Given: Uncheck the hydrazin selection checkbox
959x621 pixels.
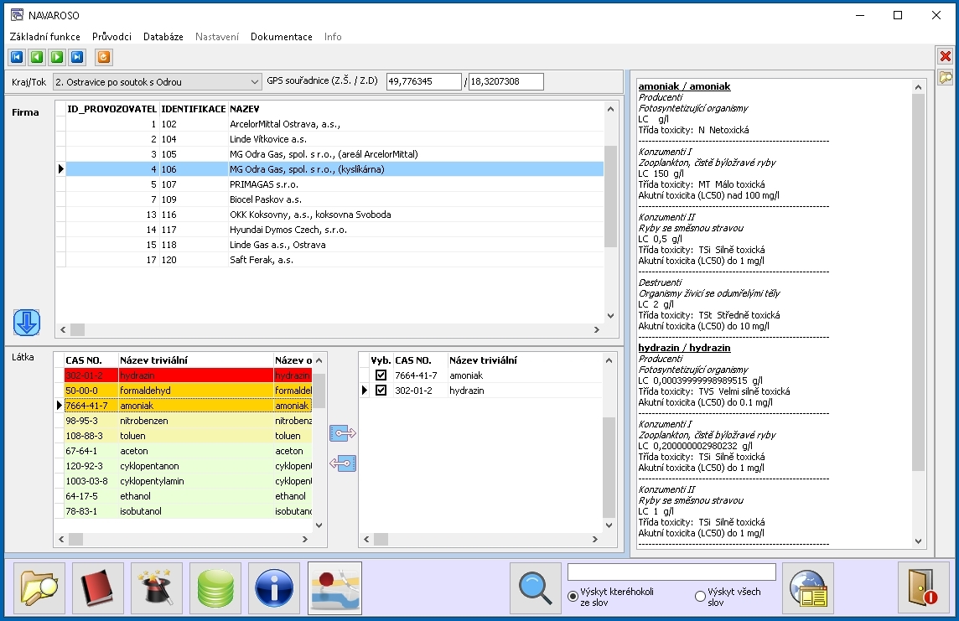Looking at the screenshot, I should click(381, 391).
